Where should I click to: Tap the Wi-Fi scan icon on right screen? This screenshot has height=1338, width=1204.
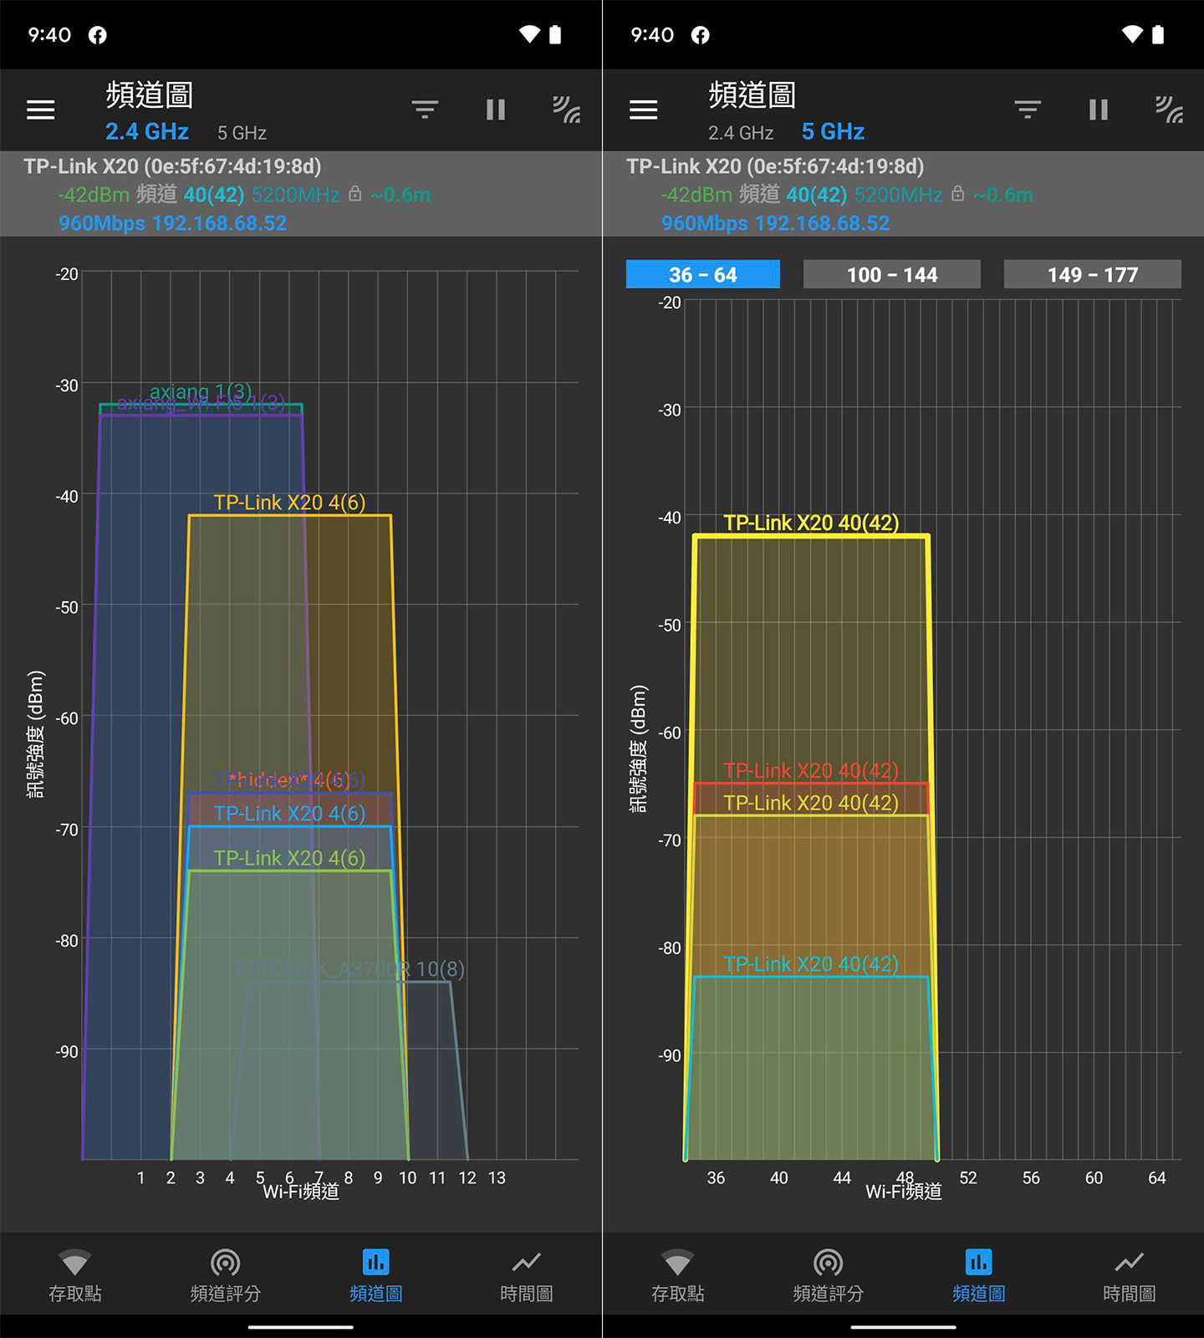(x=1169, y=110)
